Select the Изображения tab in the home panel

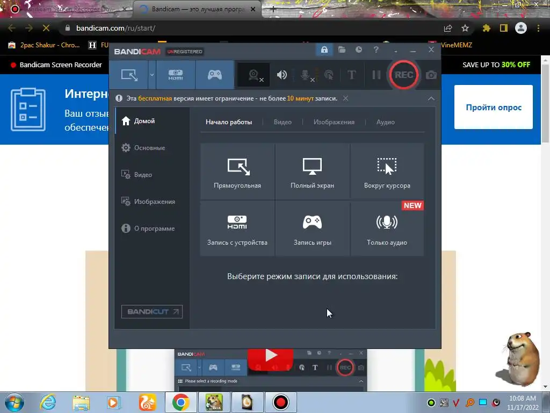[334, 122]
